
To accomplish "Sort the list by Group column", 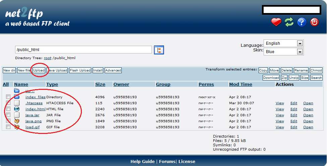I will tap(163, 85).
